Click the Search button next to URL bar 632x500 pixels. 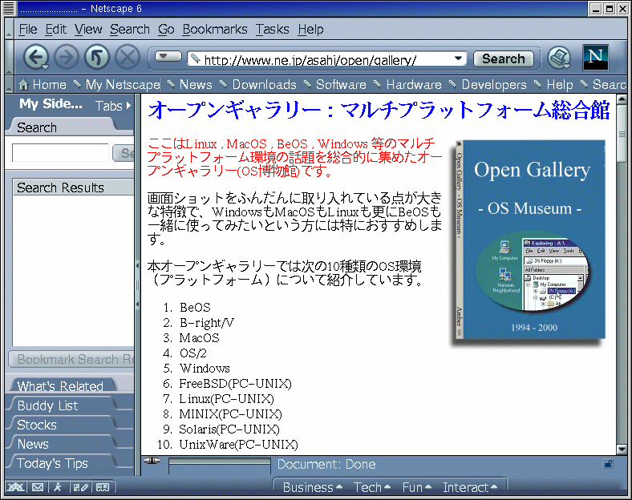pos(504,58)
